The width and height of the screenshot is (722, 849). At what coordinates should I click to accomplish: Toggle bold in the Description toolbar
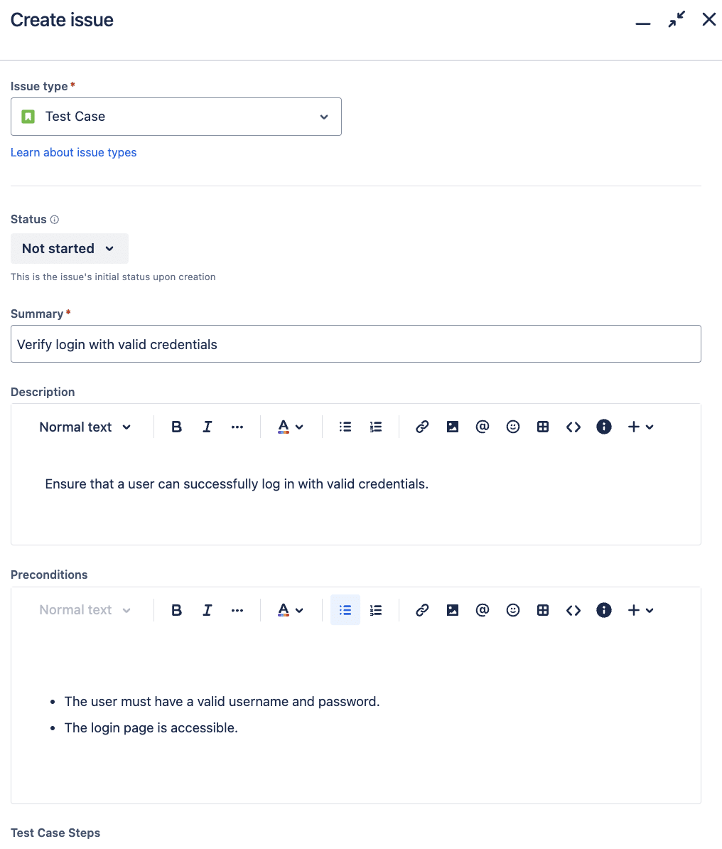[177, 427]
